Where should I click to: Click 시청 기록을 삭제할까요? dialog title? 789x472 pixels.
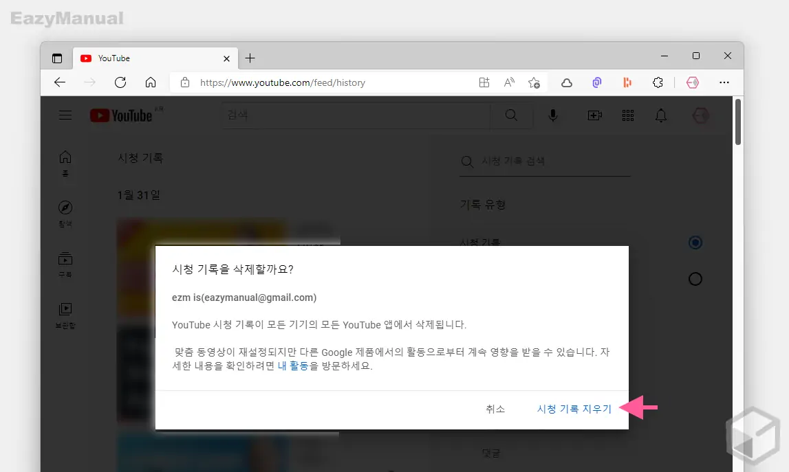(233, 269)
